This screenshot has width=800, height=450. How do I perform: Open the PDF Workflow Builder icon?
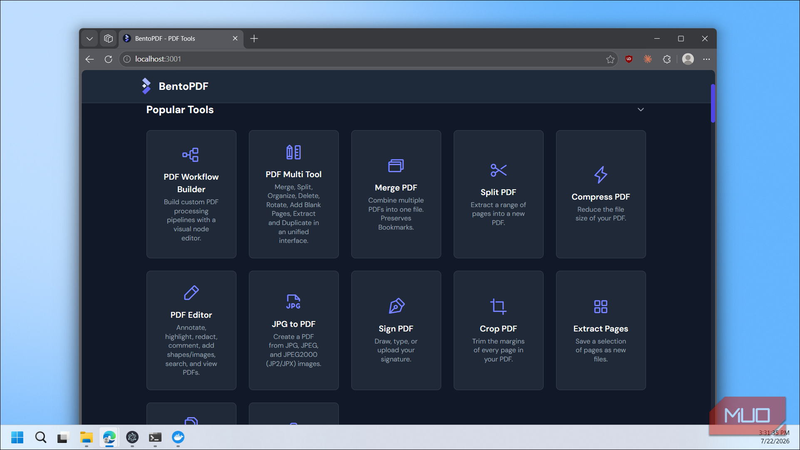tap(191, 155)
